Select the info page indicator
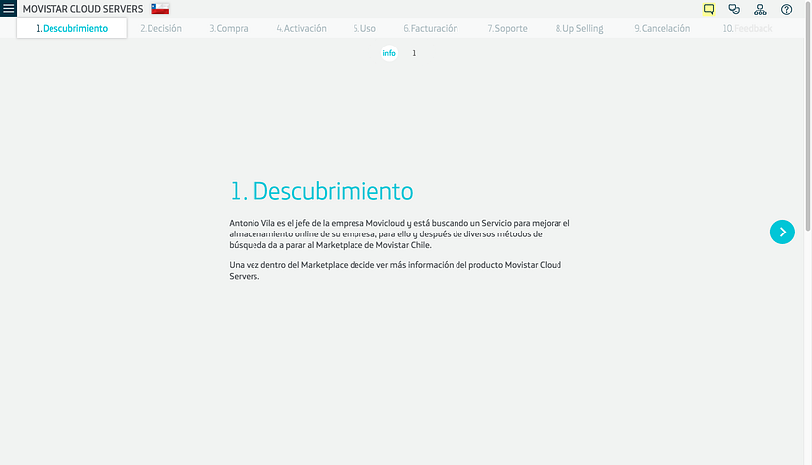Screen dimensions: 812x465 389,53
